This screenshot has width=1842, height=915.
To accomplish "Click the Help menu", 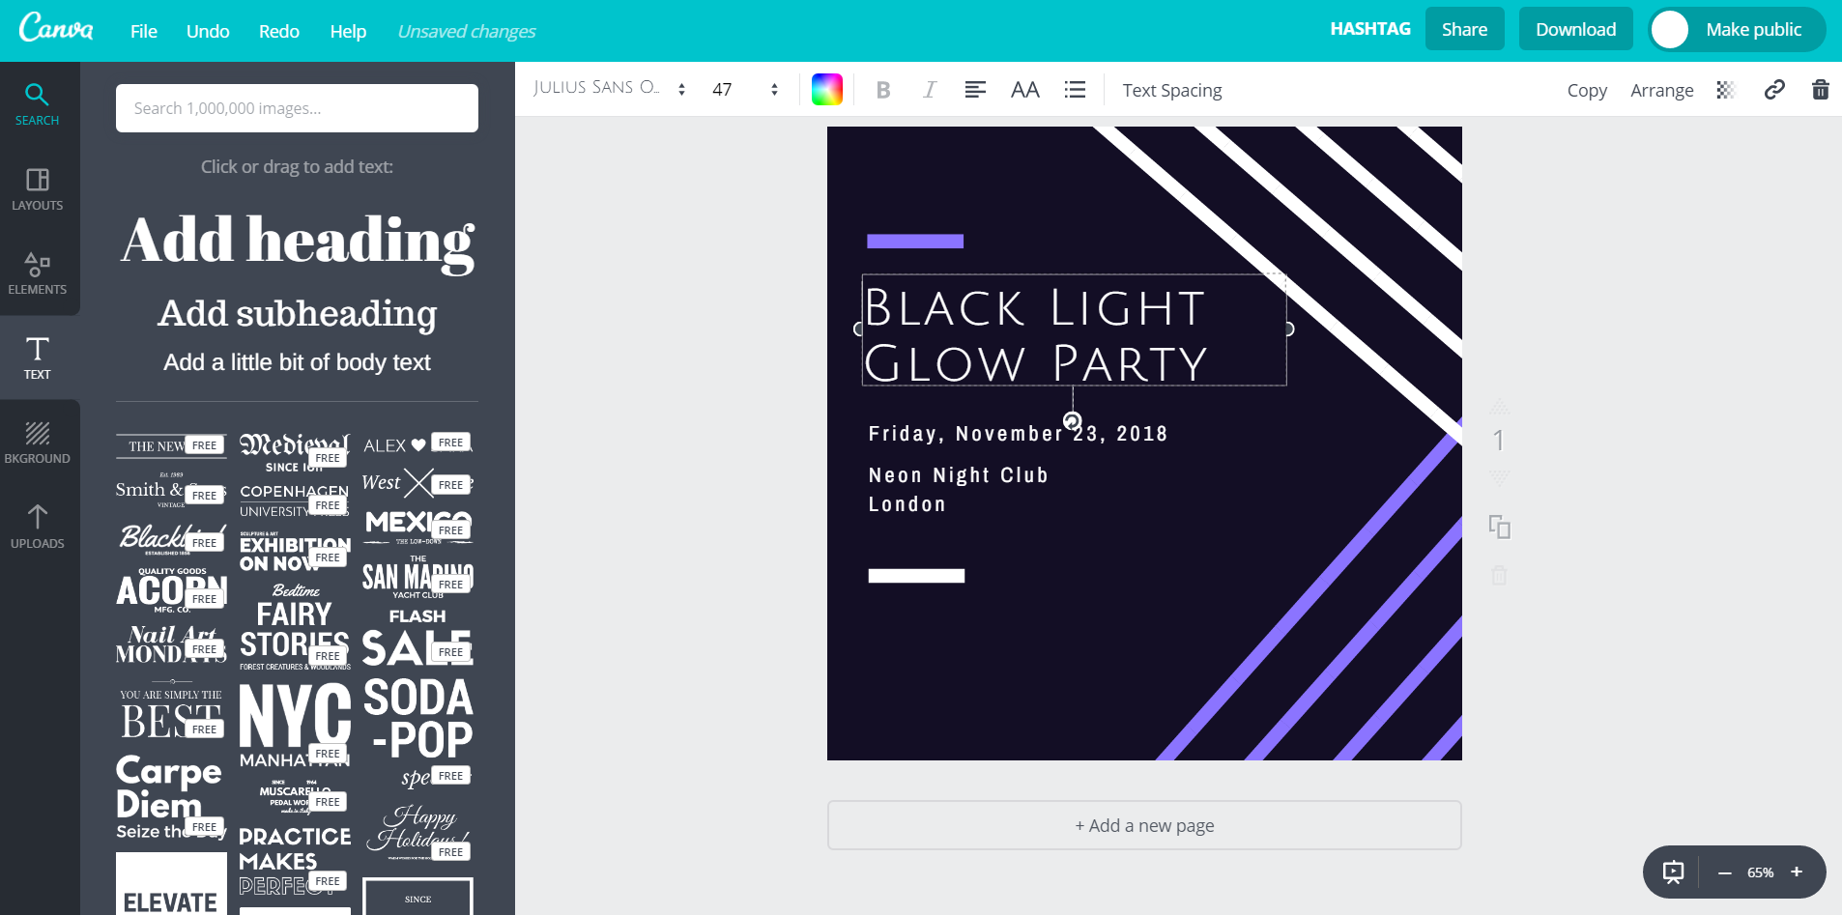I will (x=348, y=30).
